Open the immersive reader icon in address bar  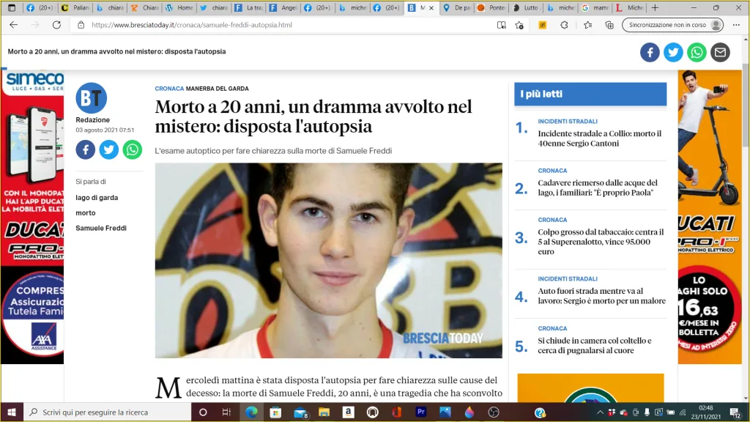pos(501,25)
